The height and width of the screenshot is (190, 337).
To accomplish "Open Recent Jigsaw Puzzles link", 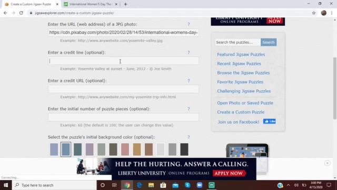I will [239, 63].
